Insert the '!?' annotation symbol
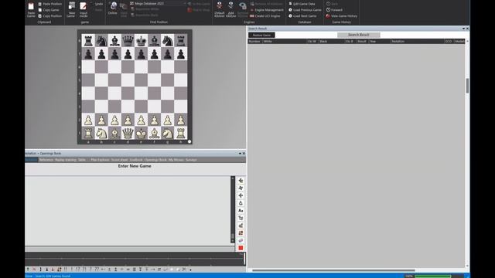 [x=78, y=270]
